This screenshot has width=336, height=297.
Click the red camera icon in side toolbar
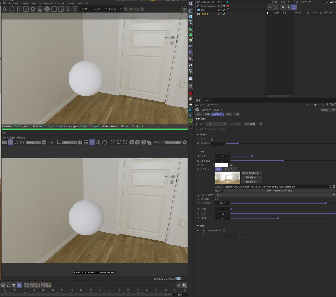click(191, 93)
